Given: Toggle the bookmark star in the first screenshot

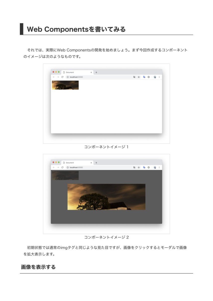Looking at the screenshot, I should click(139, 77).
